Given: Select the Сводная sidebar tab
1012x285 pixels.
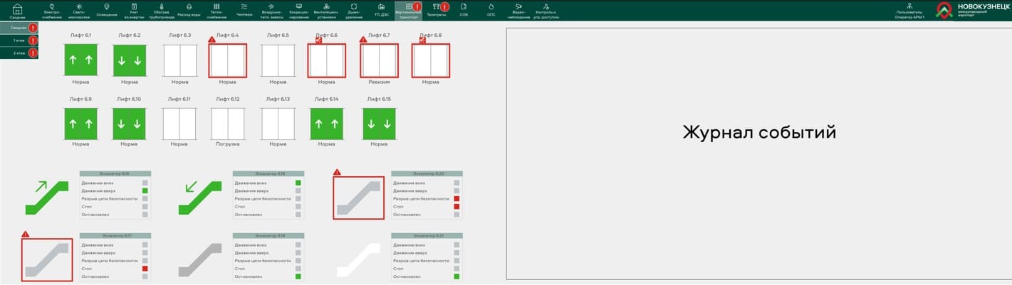Looking at the screenshot, I should (19, 28).
